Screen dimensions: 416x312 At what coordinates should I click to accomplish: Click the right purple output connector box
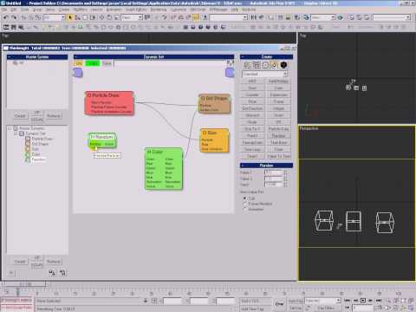(x=230, y=73)
